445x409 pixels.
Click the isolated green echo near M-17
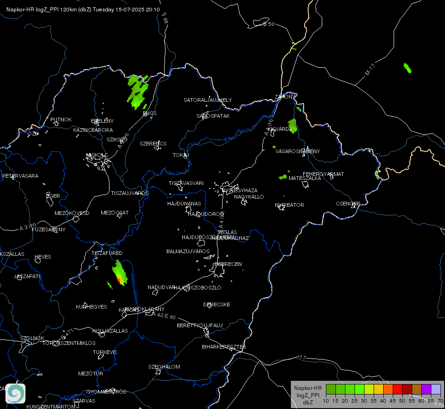[407, 68]
